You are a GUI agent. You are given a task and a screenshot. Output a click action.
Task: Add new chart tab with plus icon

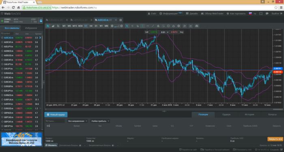(120, 20)
